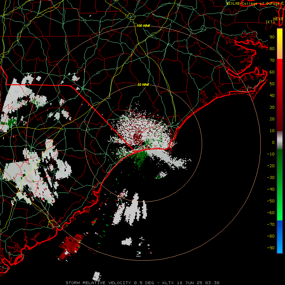Click the 0 value on velocity scale

tap(273, 142)
